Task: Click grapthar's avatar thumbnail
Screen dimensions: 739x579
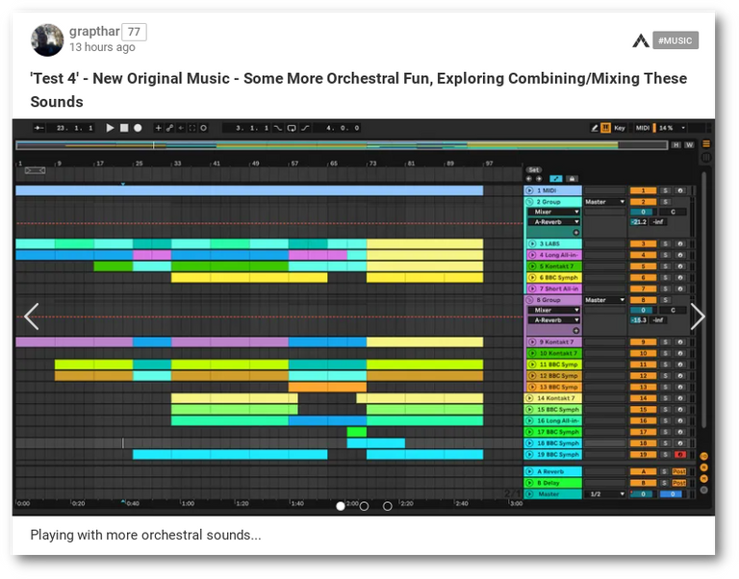Action: coord(47,40)
